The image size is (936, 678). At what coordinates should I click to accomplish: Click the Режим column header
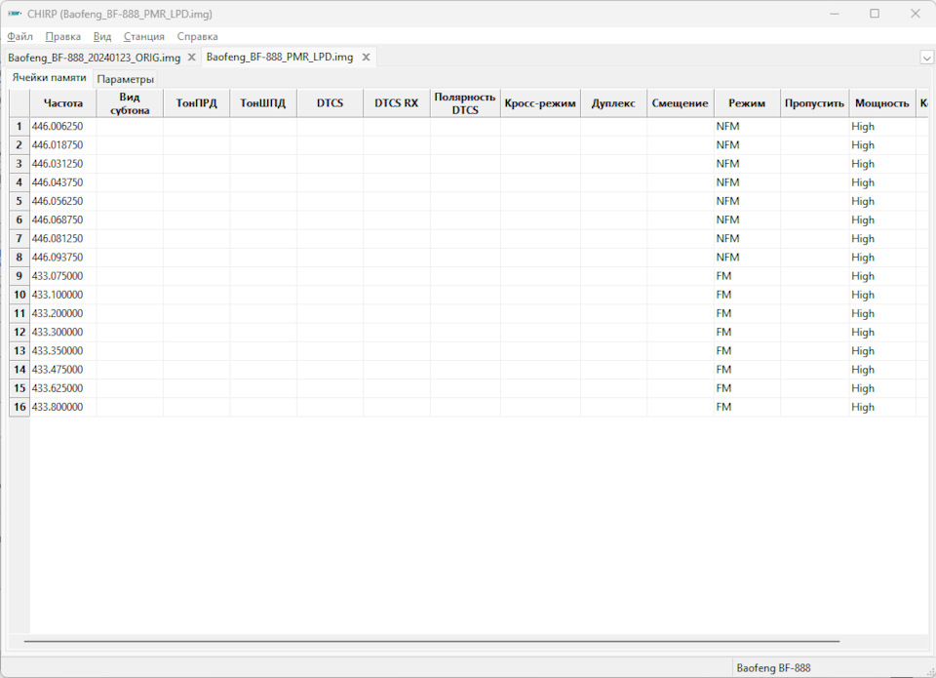[747, 103]
